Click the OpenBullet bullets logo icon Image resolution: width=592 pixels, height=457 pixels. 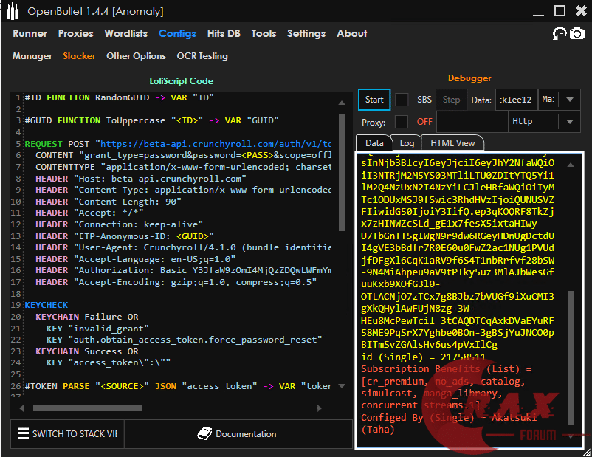click(13, 11)
